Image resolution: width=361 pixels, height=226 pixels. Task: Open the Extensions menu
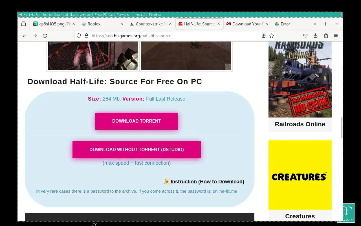click(326, 36)
